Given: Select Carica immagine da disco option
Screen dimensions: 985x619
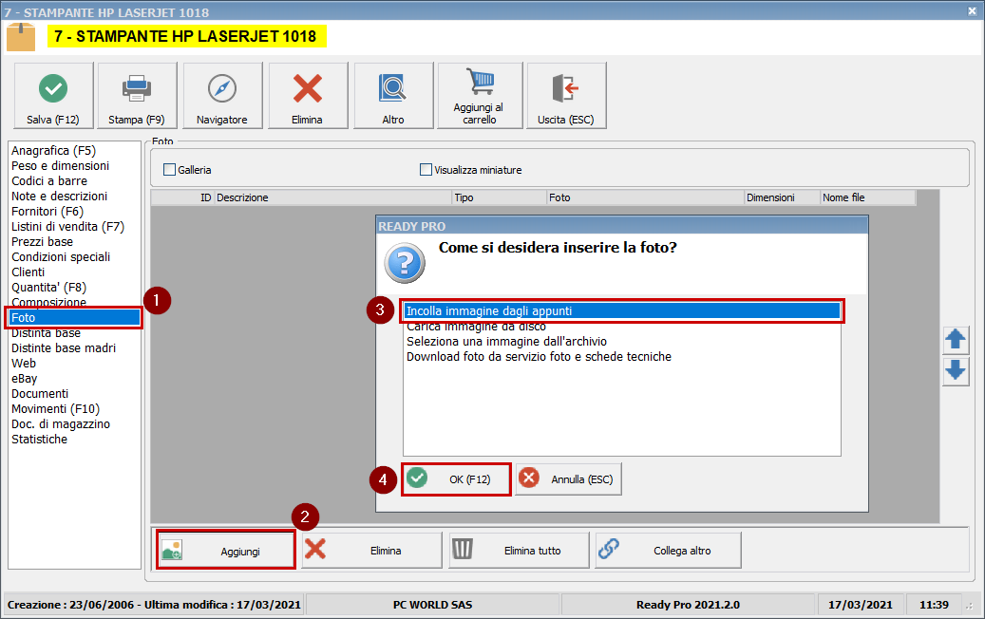Looking at the screenshot, I should 622,327.
